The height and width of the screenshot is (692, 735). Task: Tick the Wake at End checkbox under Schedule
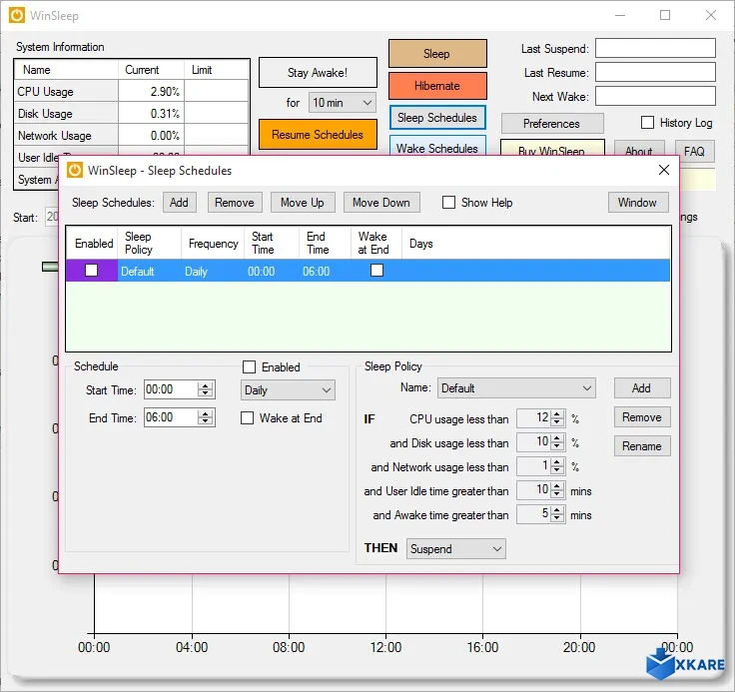pyautogui.click(x=247, y=417)
